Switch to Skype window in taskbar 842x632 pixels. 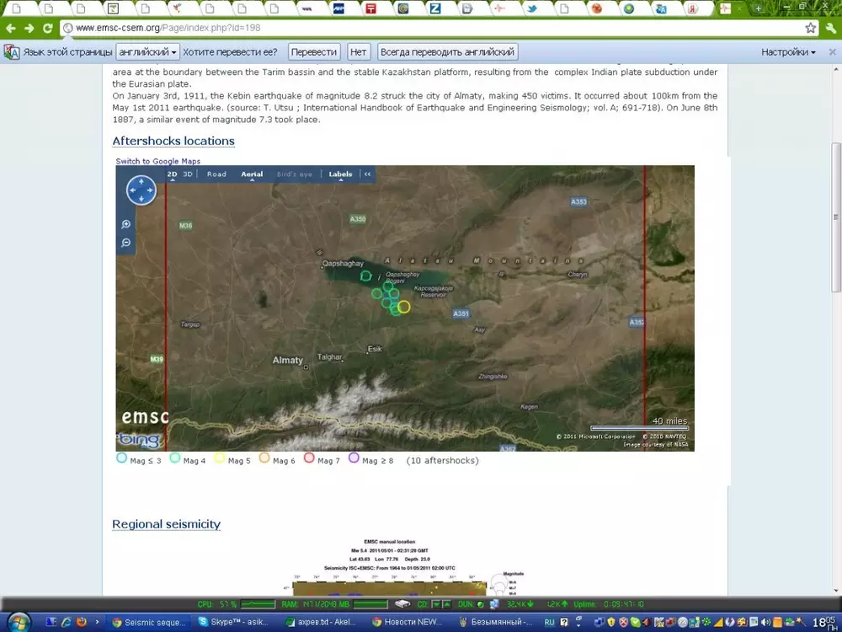[232, 623]
